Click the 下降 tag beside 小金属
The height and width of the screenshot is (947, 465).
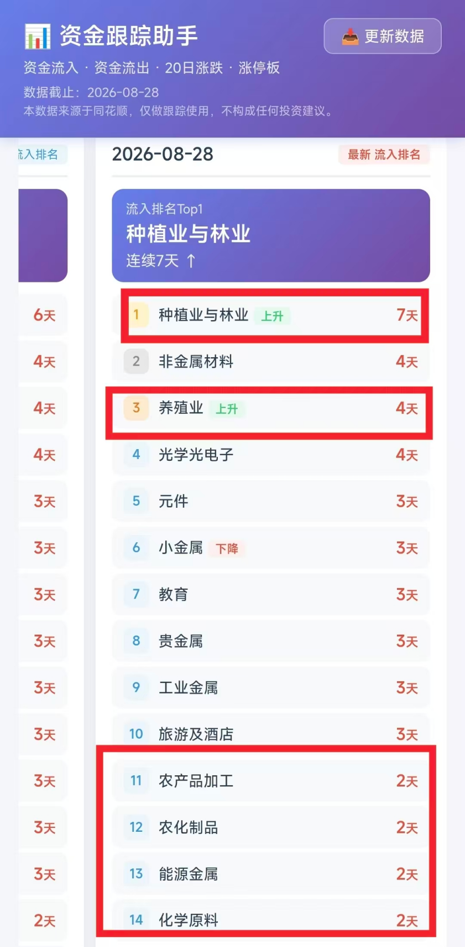click(x=227, y=548)
